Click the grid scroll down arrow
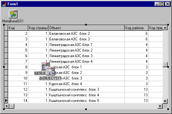Image resolution: width=172 pixels, height=114 pixels. coord(165,101)
